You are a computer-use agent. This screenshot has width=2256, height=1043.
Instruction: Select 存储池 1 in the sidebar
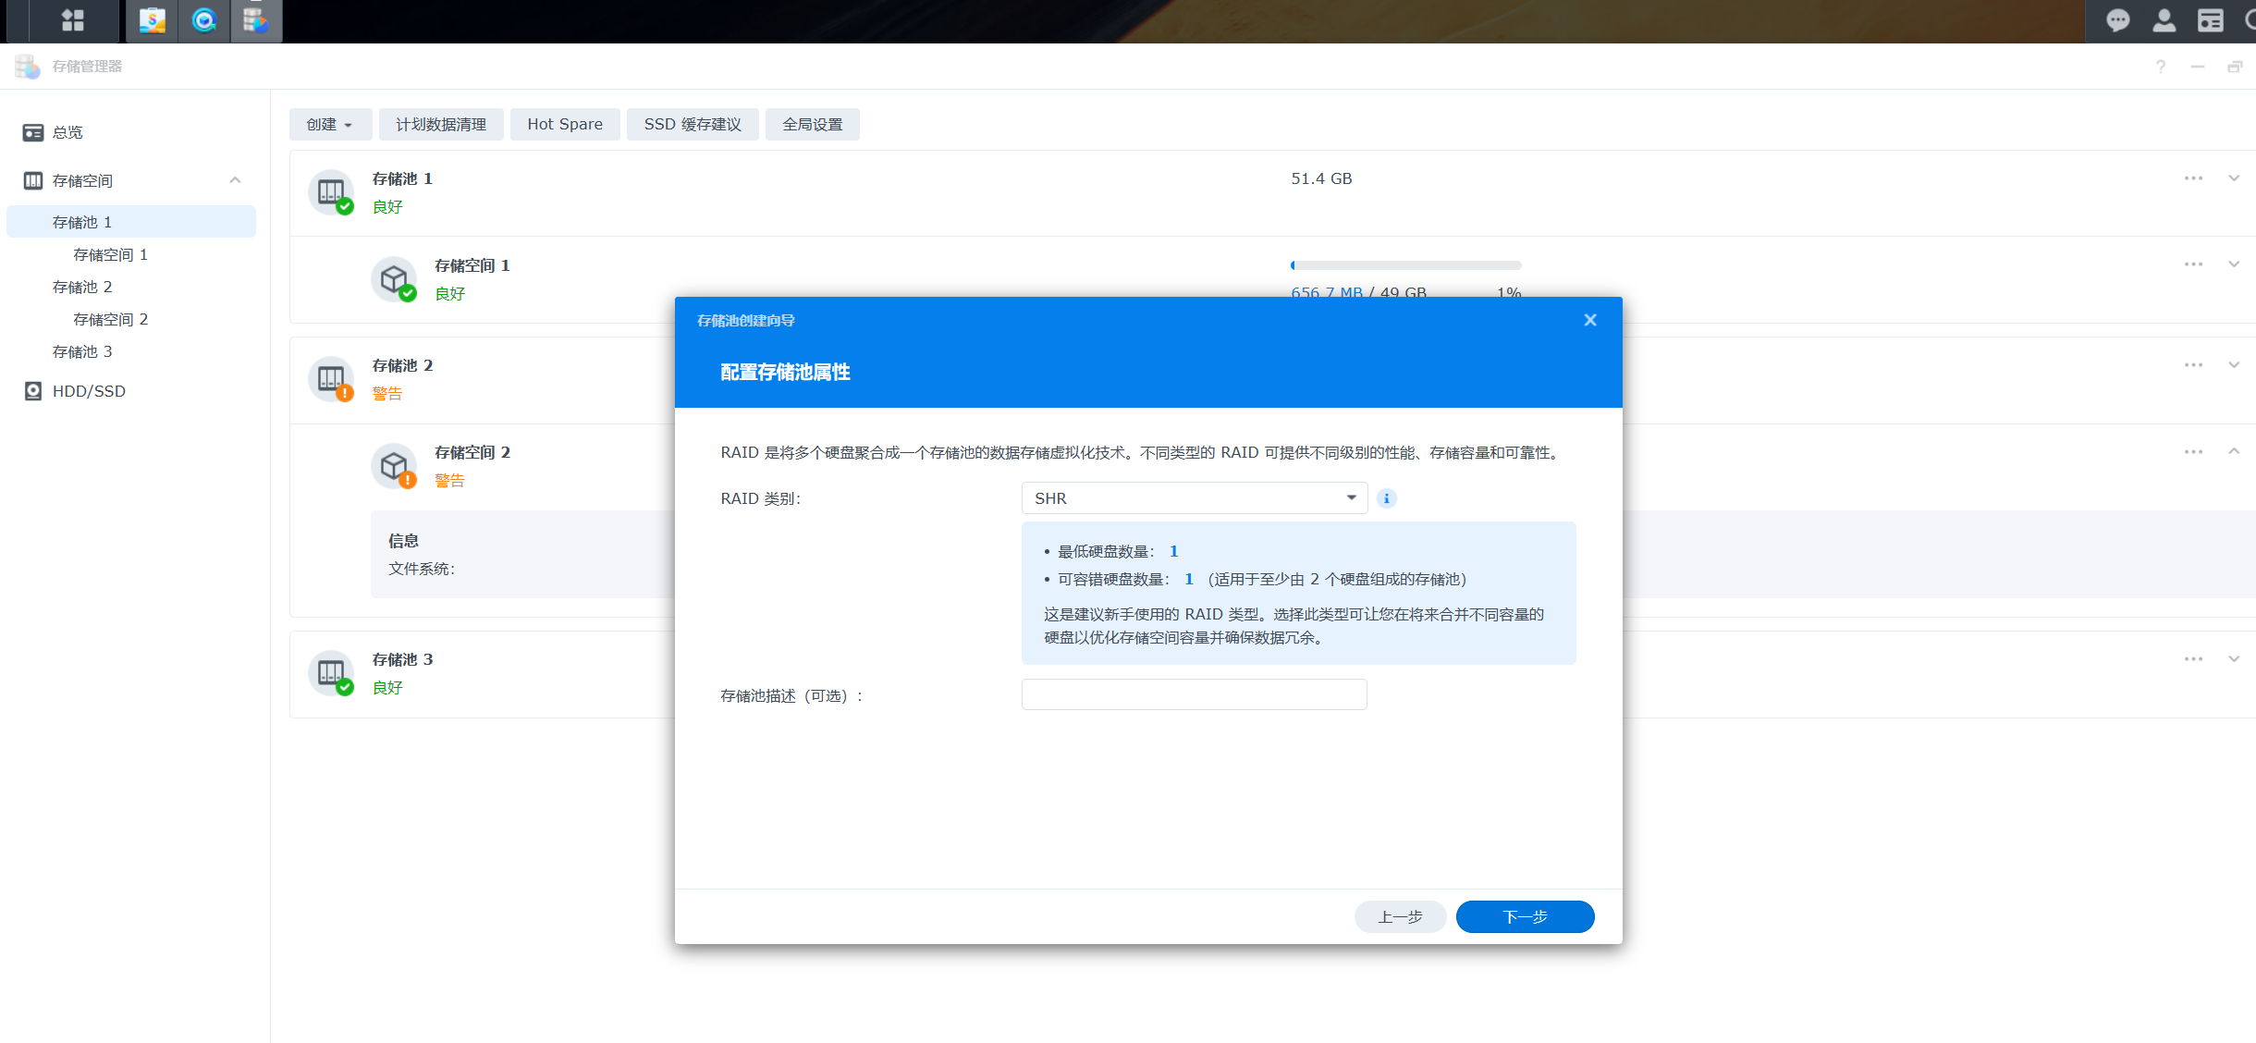[x=81, y=221]
